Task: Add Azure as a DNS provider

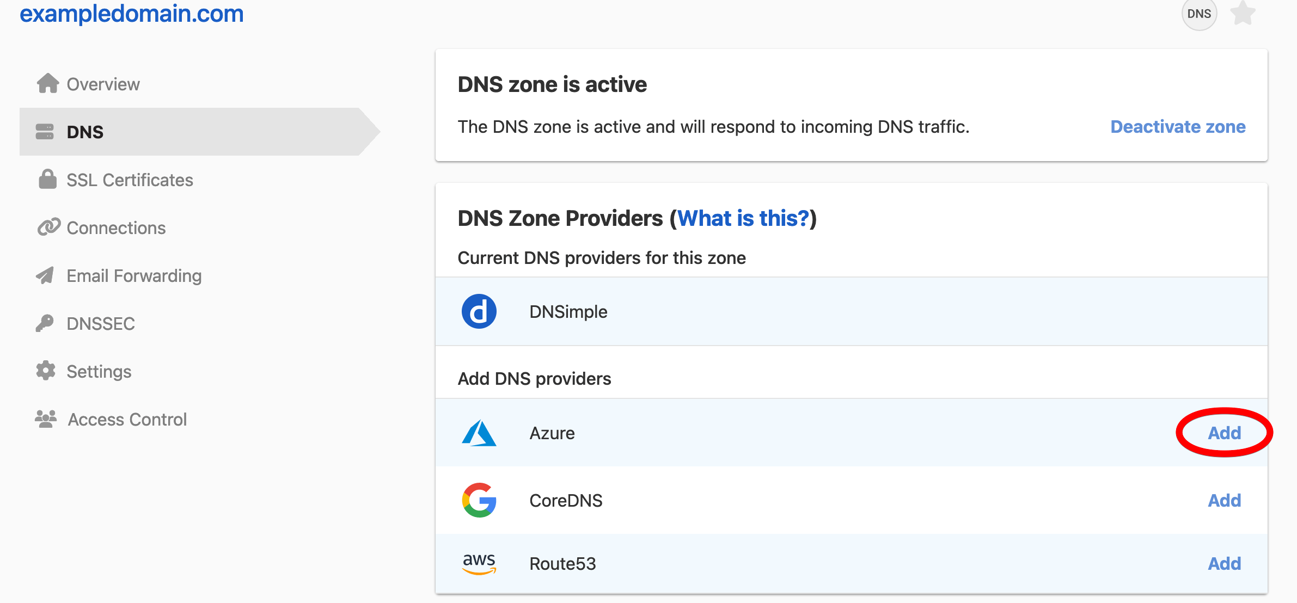Action: point(1223,433)
